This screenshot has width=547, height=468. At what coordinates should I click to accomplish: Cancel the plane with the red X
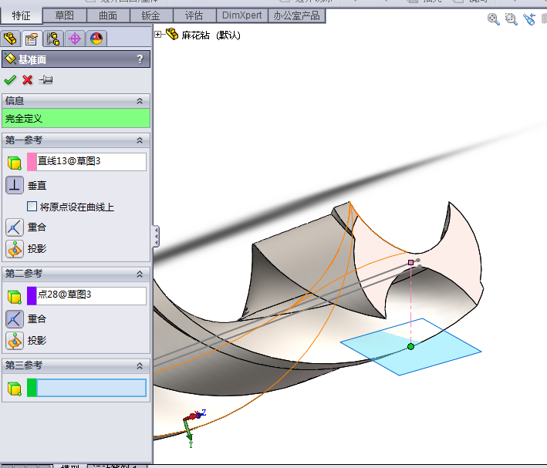coord(28,79)
